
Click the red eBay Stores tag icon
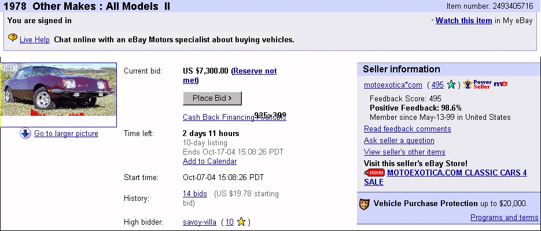(374, 173)
